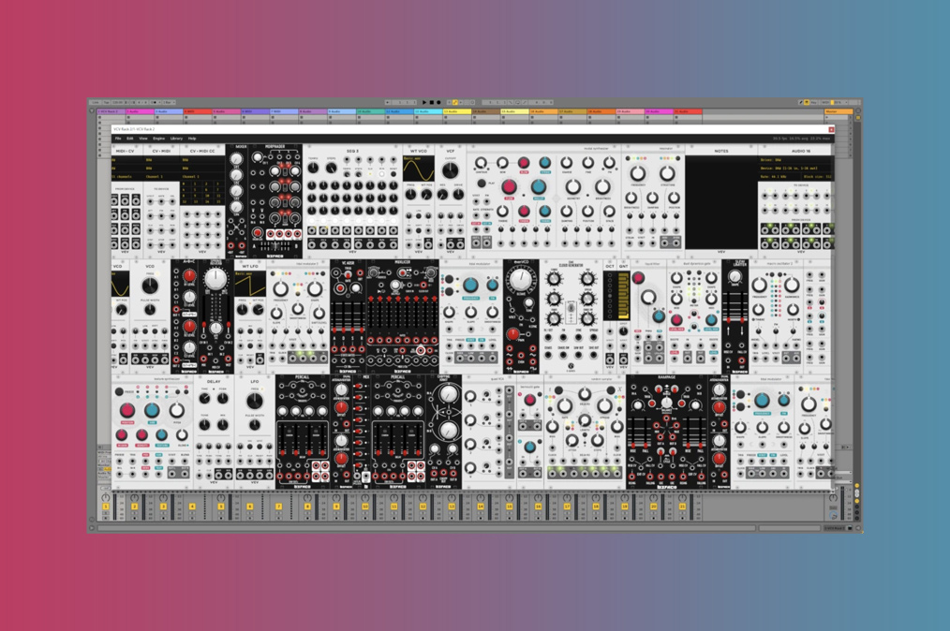This screenshot has width=950, height=631.
Task: Select the Draw Mode pencil icon
Action: 801,103
